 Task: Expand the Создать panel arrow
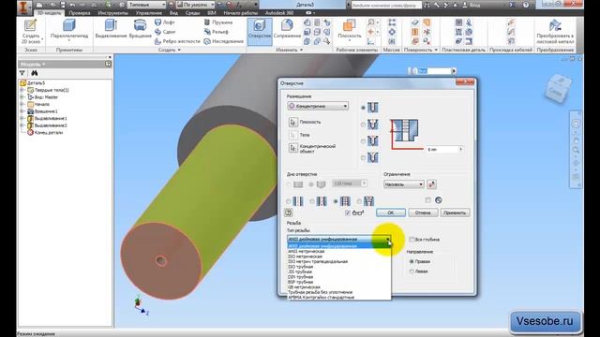(x=179, y=50)
